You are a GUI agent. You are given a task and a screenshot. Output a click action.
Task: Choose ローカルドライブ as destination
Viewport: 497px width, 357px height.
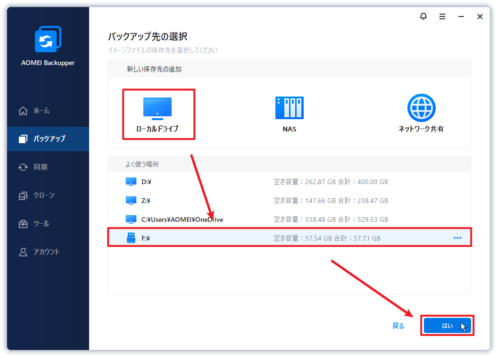click(157, 114)
